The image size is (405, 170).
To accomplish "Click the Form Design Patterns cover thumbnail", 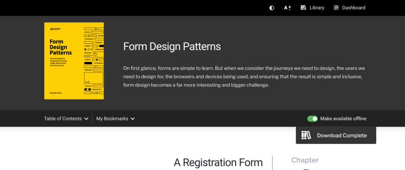I will (74, 61).
